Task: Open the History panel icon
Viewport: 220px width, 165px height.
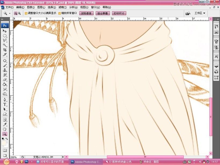Action: (x=216, y=26)
